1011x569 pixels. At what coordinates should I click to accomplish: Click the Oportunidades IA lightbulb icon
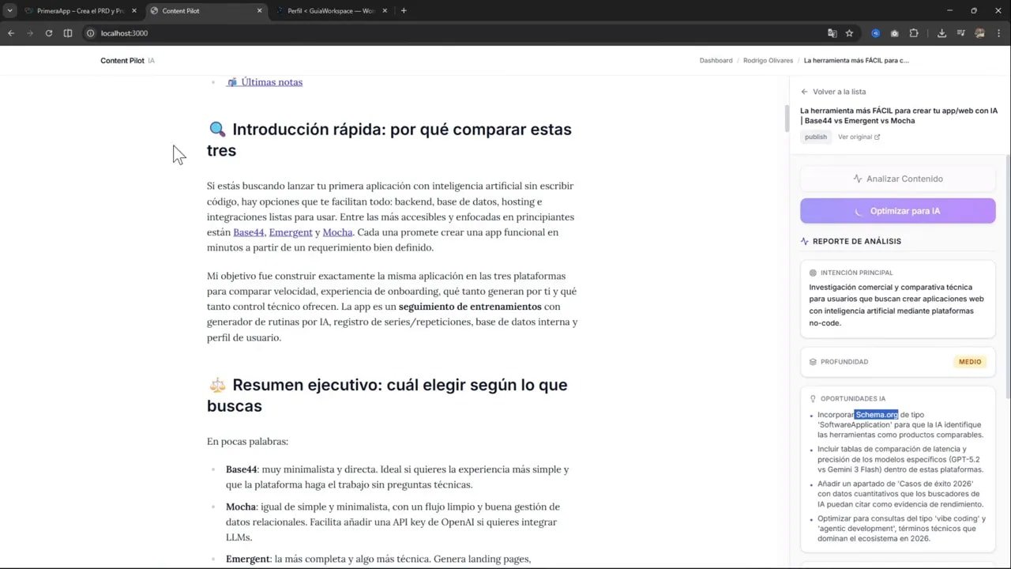tap(813, 398)
